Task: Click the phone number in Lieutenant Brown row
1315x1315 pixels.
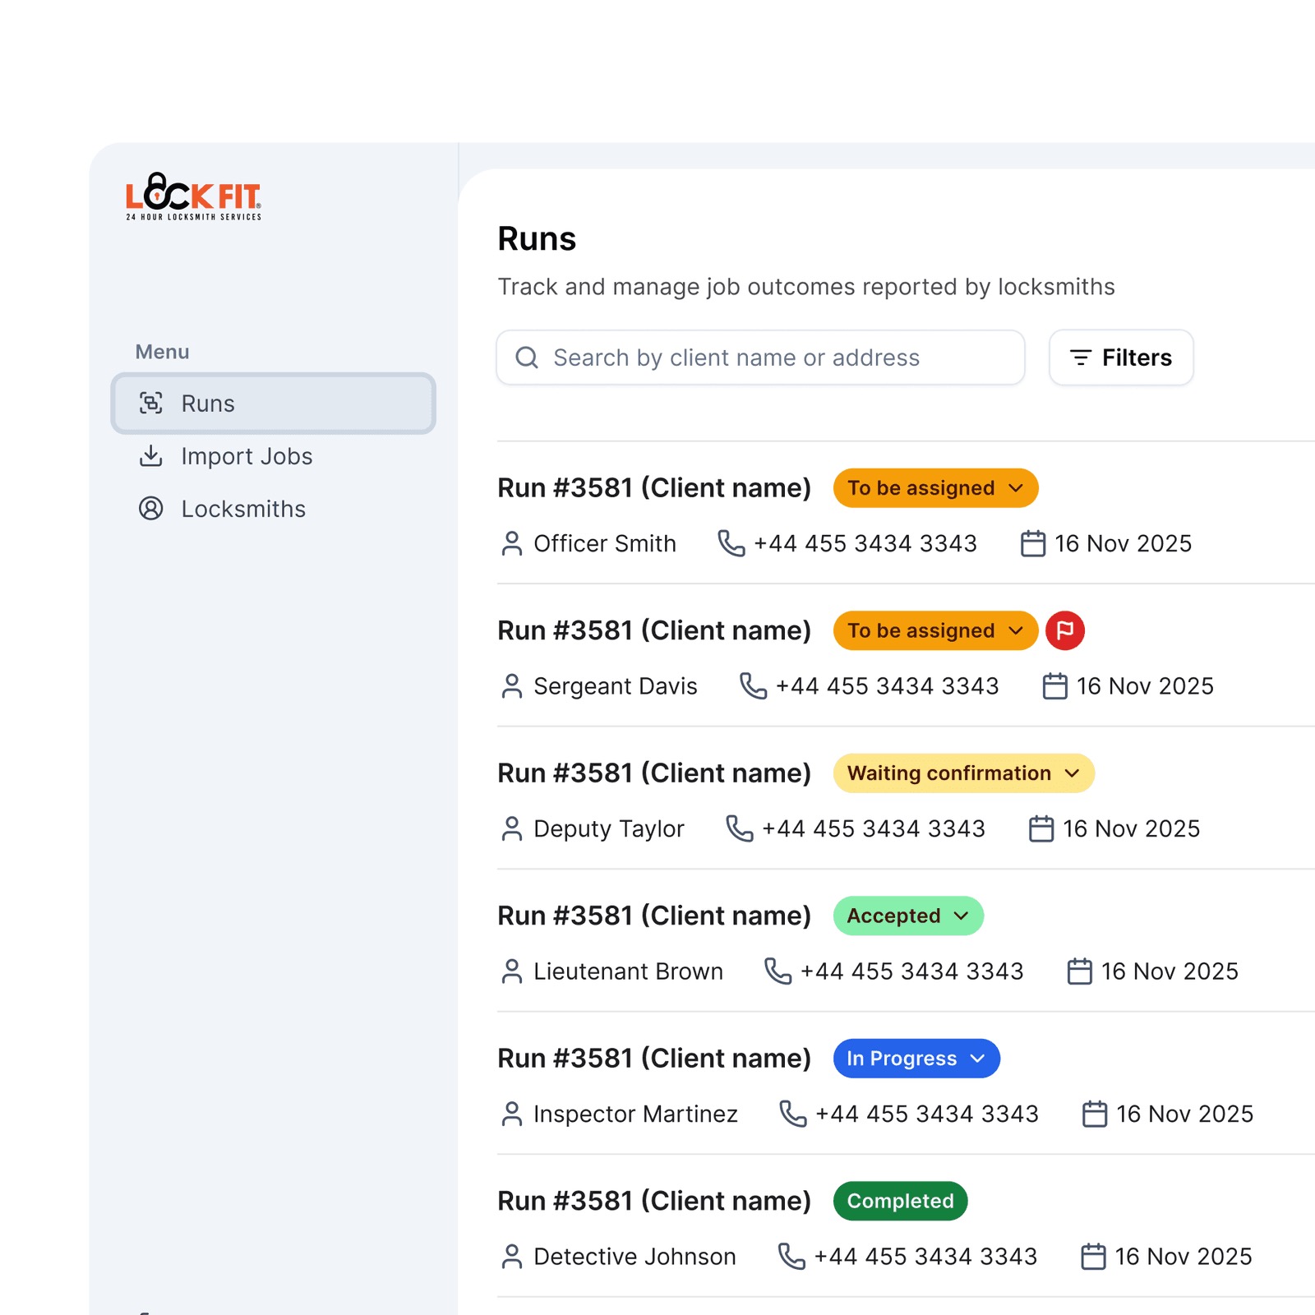Action: click(x=912, y=971)
